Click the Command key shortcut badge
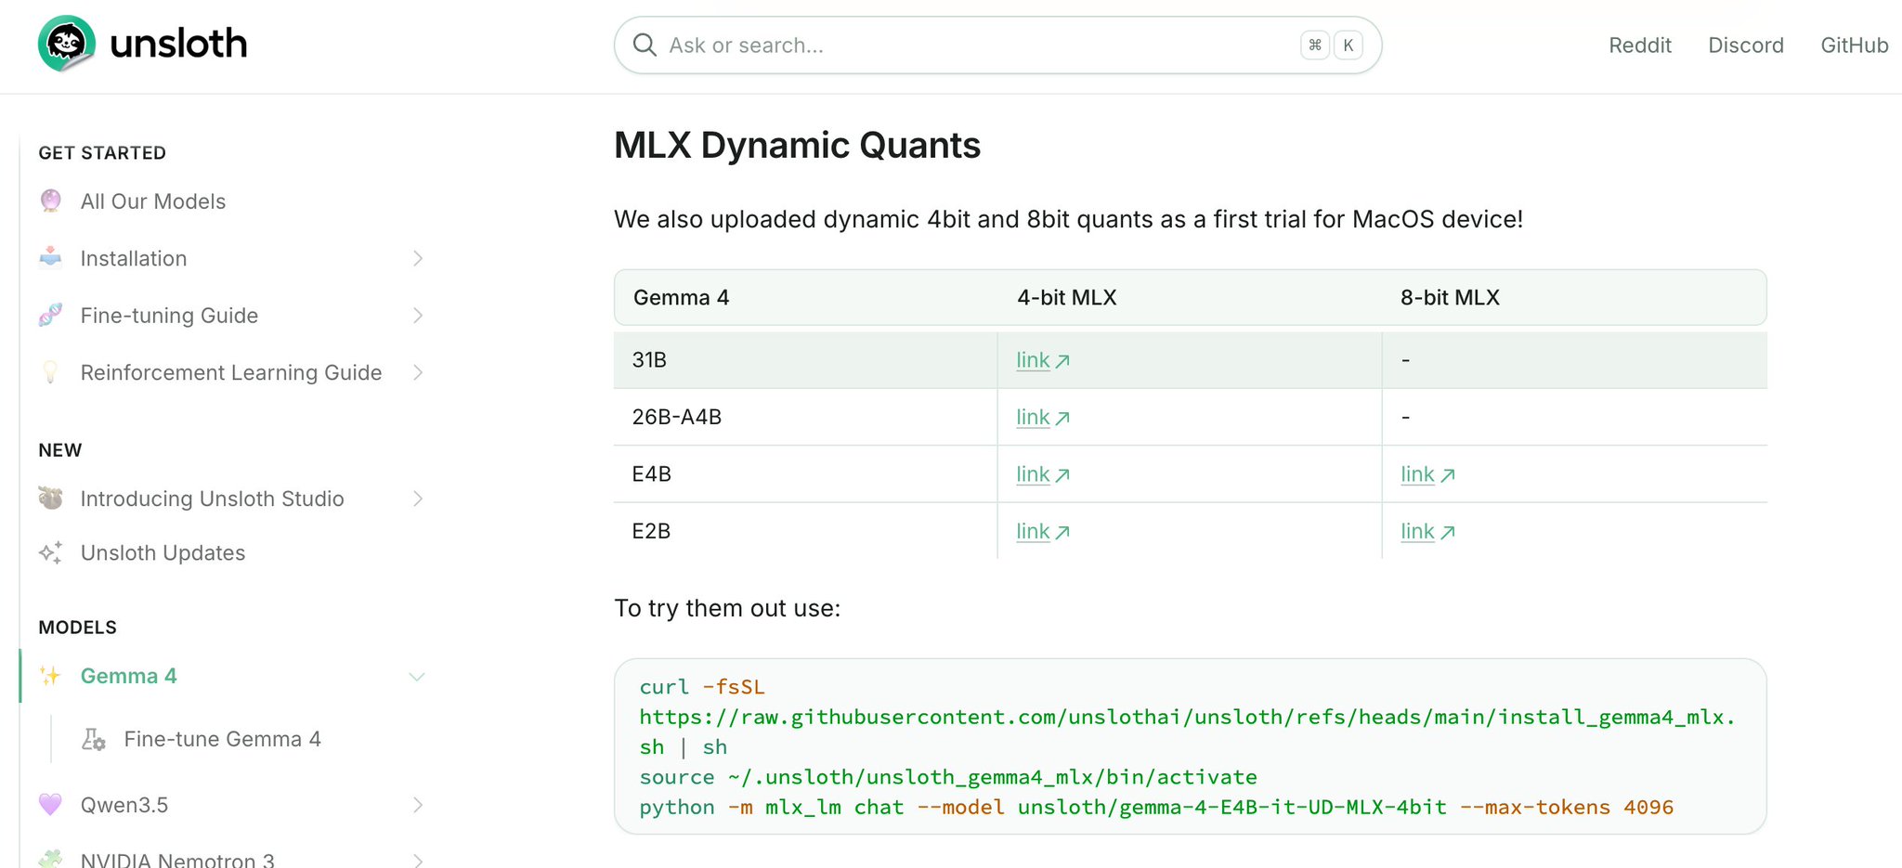Image resolution: width=1902 pixels, height=868 pixels. [1315, 45]
